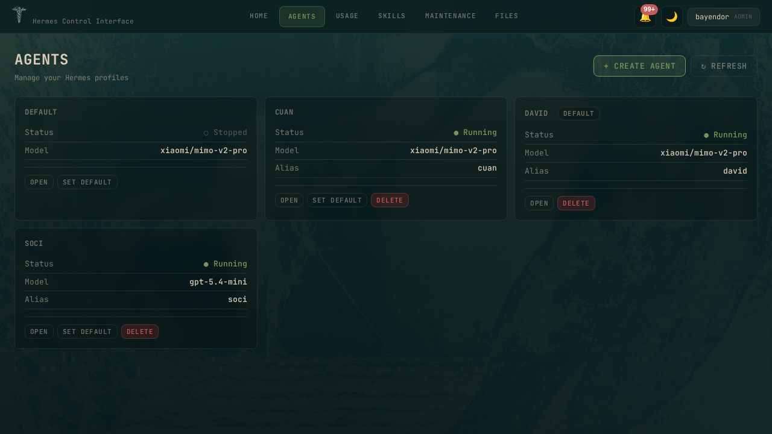The height and width of the screenshot is (434, 772).
Task: Set the DEFAULT agent card as default
Action: coord(87,182)
